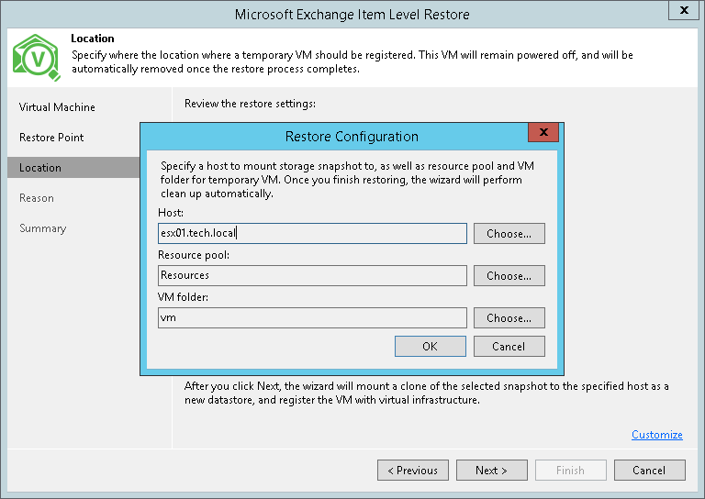
Task: Click the Resource pool input field
Action: tap(312, 275)
